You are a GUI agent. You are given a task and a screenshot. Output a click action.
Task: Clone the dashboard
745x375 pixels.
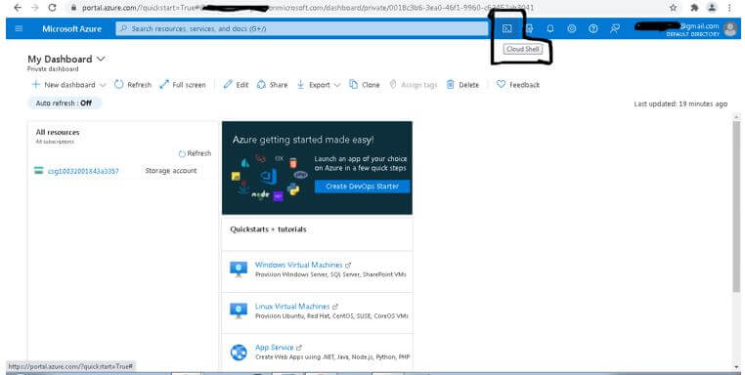click(x=365, y=85)
